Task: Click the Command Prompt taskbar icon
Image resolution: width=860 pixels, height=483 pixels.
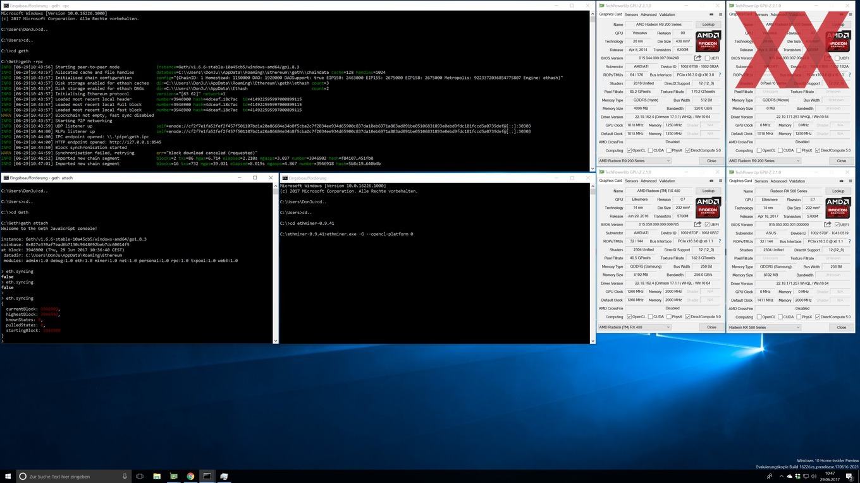Action: pyautogui.click(x=207, y=476)
